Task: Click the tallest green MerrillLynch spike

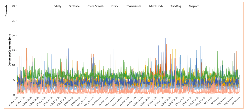Action: [x=138, y=22]
